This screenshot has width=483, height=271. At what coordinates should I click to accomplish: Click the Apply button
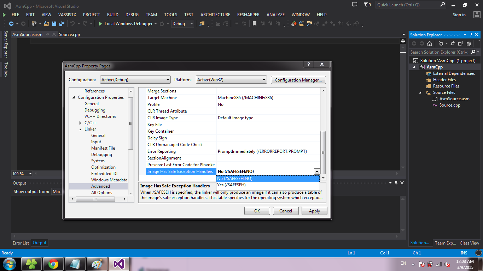click(x=314, y=211)
